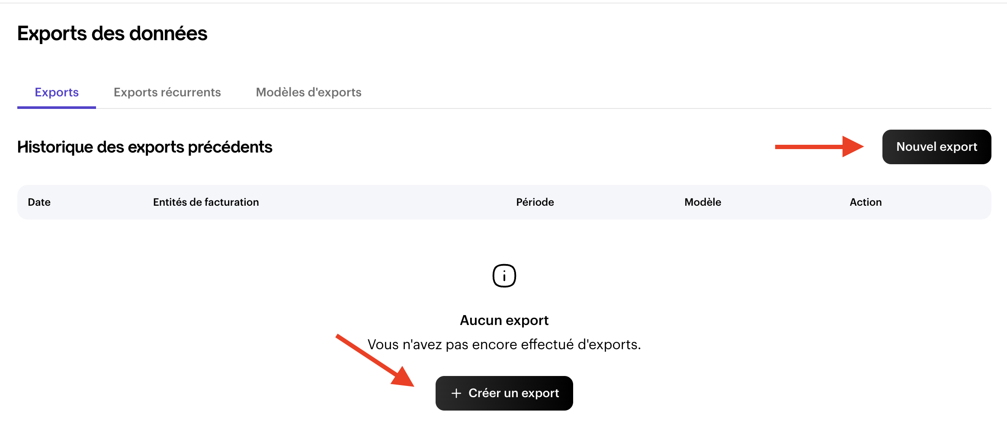Click the Entités de facturation column header

click(x=206, y=202)
